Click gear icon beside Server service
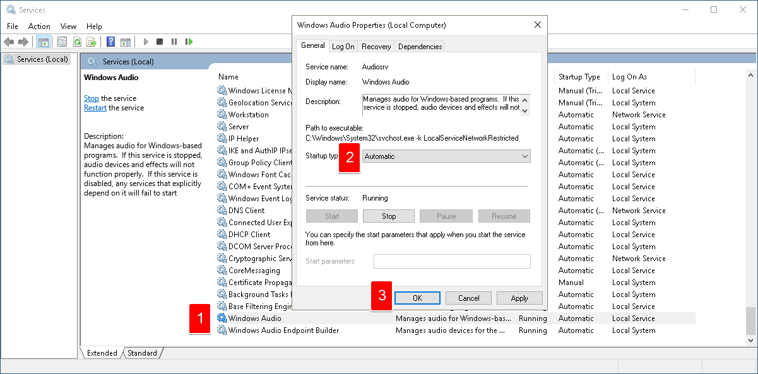Screen dimensions: 758x374 pyautogui.click(x=222, y=127)
